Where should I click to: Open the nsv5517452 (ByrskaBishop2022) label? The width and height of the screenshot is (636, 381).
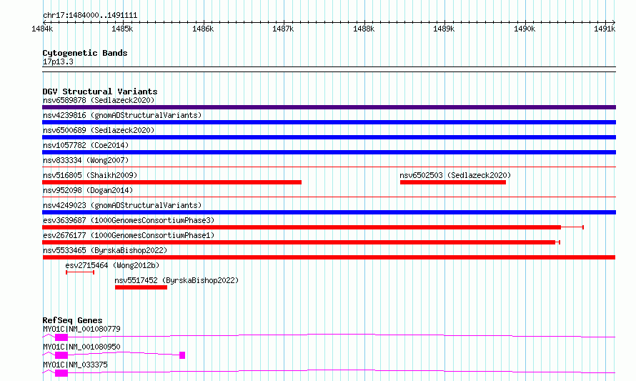pyautogui.click(x=177, y=280)
